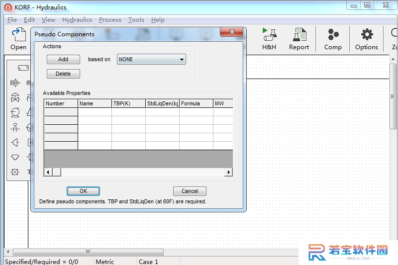Confirm Pseudo Components dialog with OK

click(x=83, y=191)
